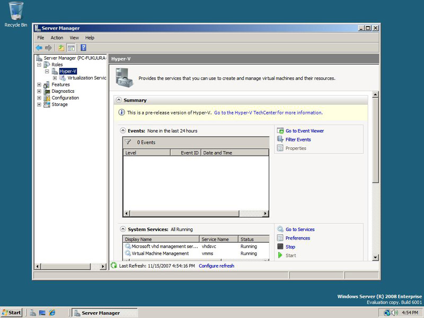This screenshot has width=424, height=318.
Task: Click the events list right scroll arrow
Action: click(266, 214)
